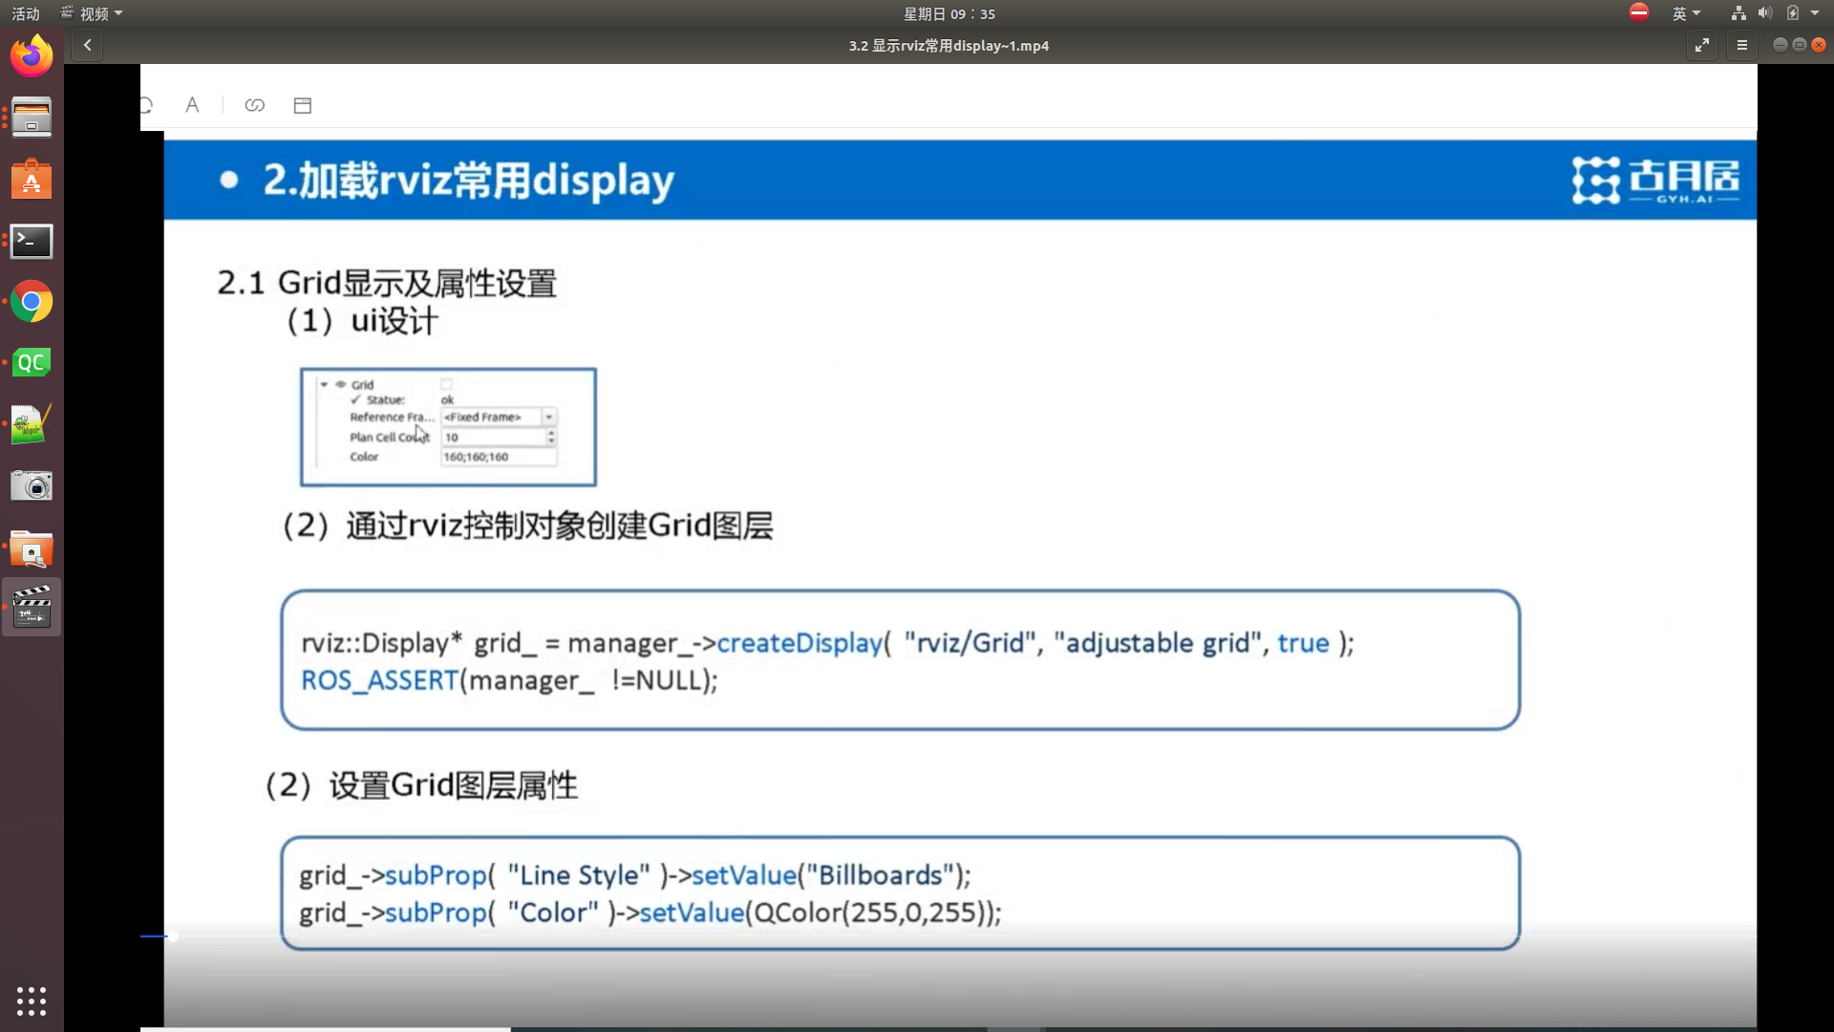The height and width of the screenshot is (1032, 1834).
Task: Enter fullscreen with the expand arrows button
Action: pos(1702,45)
